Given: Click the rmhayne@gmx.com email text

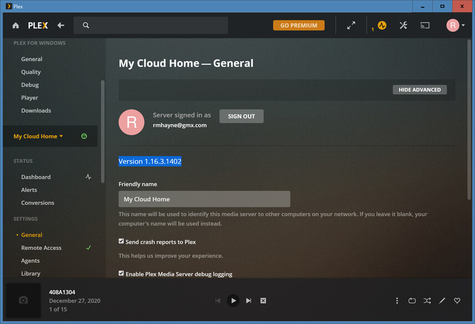Looking at the screenshot, I should click(180, 125).
